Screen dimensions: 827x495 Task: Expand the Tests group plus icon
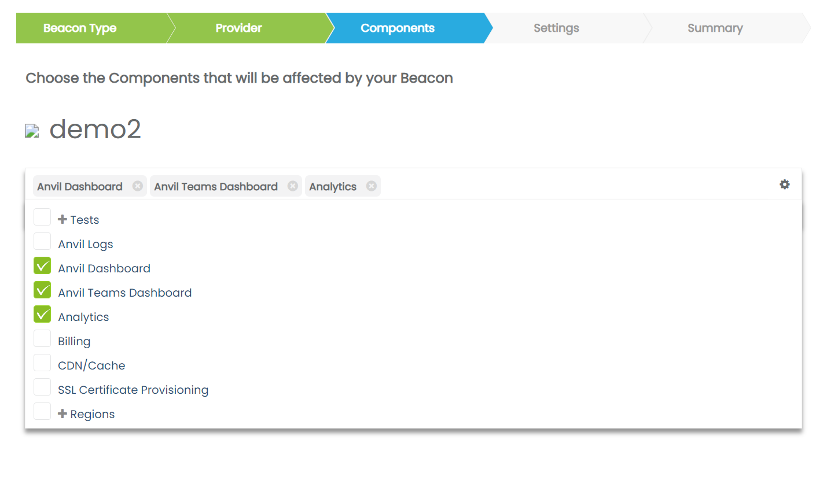(63, 219)
